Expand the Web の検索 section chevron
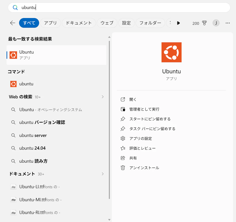This screenshot has width=236, height=222. (103, 97)
